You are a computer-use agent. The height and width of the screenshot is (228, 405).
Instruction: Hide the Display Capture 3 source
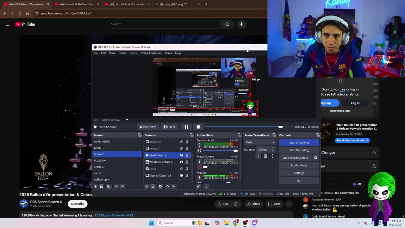(x=181, y=175)
